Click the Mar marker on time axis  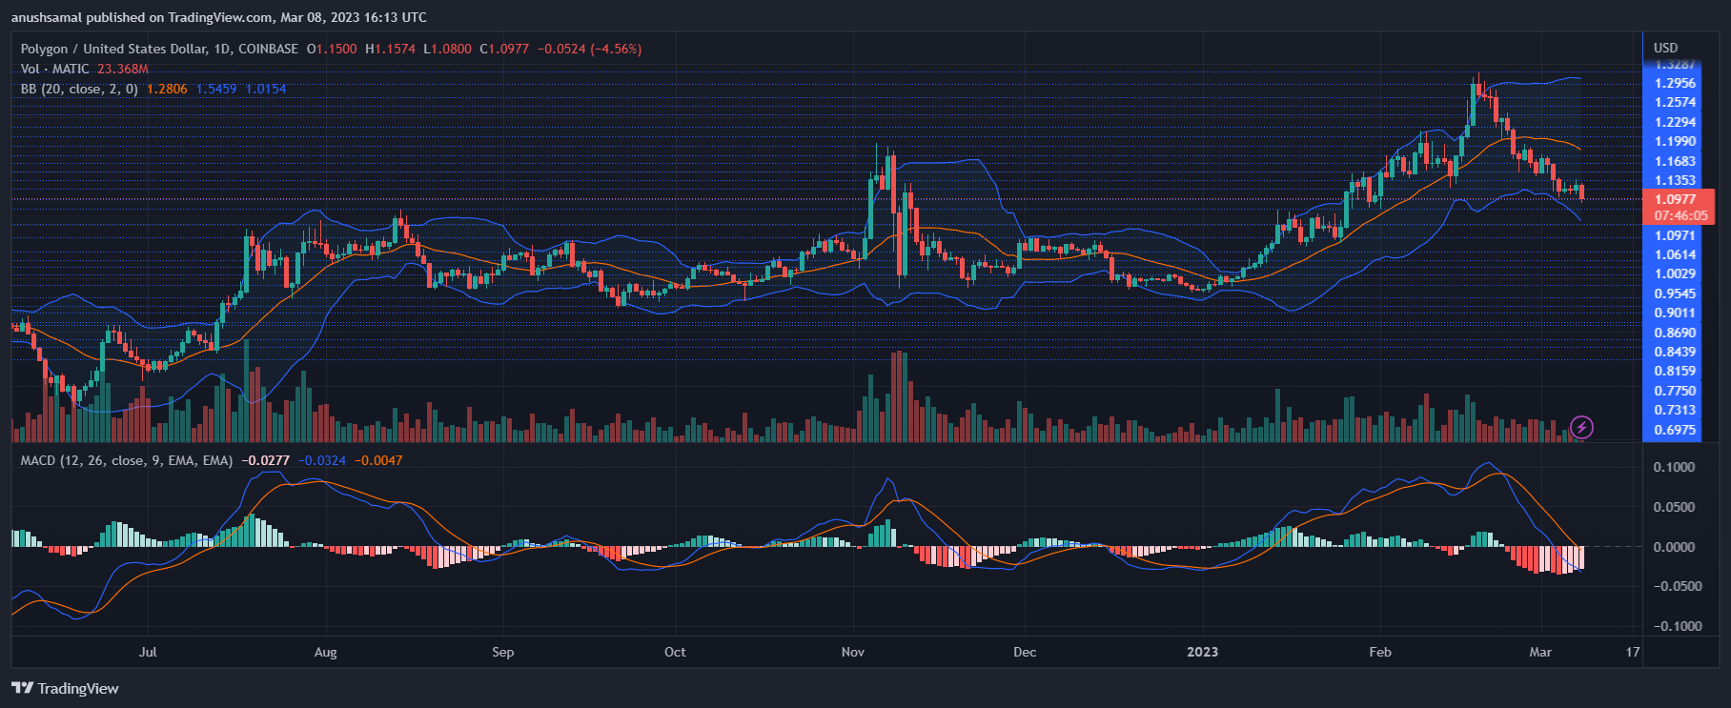1540,652
